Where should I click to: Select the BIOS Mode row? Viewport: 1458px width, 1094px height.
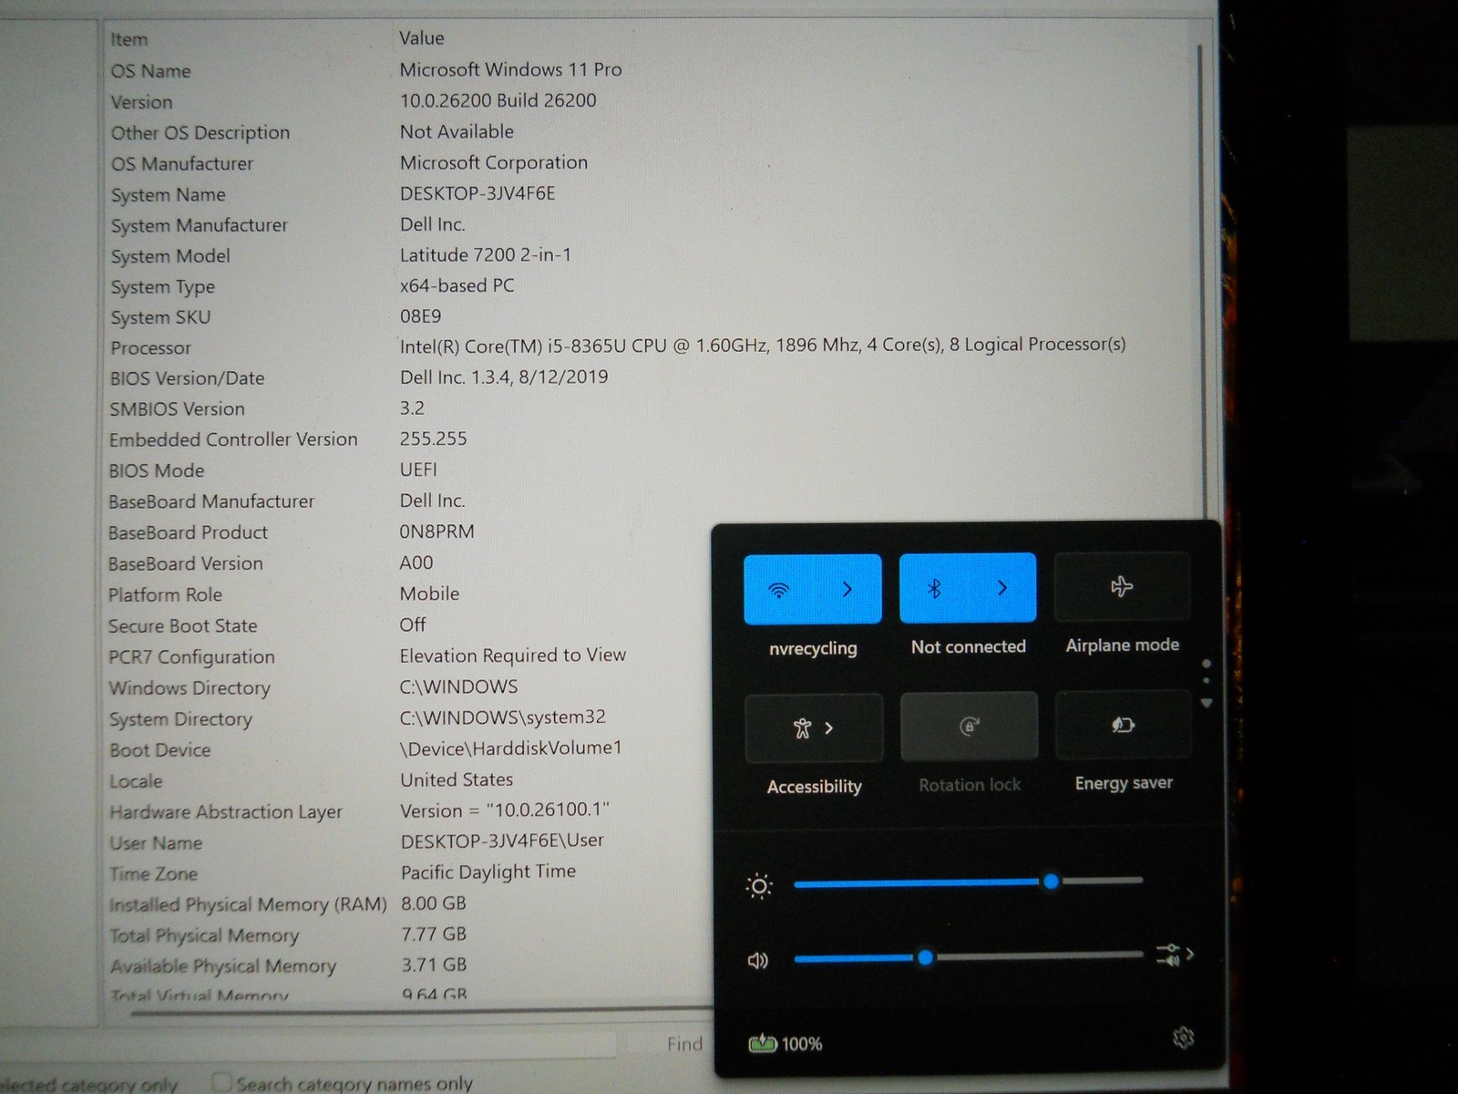156,471
